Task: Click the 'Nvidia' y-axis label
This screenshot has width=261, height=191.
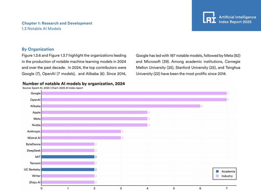Action: [36, 125]
